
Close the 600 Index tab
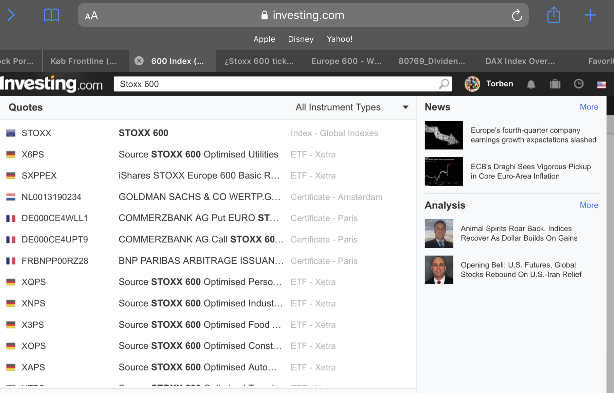[139, 61]
